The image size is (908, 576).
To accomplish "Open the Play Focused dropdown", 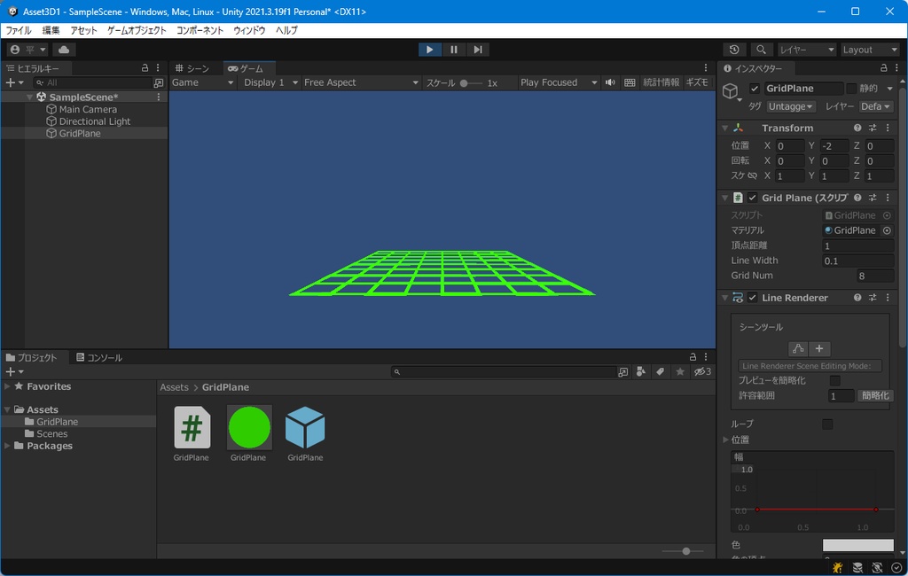I will click(x=559, y=82).
